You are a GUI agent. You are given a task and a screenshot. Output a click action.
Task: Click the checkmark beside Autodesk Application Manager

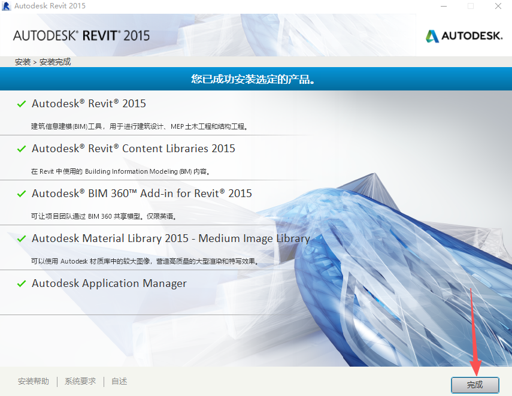tap(22, 283)
